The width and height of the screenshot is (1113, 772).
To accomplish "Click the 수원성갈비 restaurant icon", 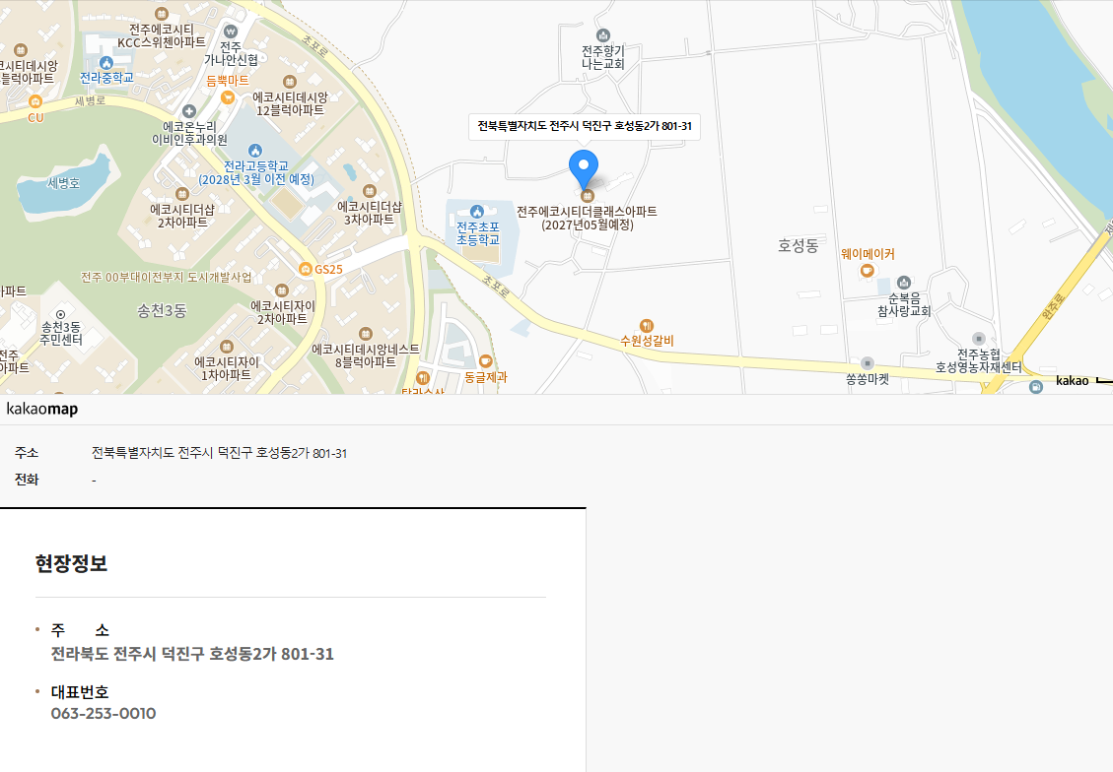I will pyautogui.click(x=646, y=325).
